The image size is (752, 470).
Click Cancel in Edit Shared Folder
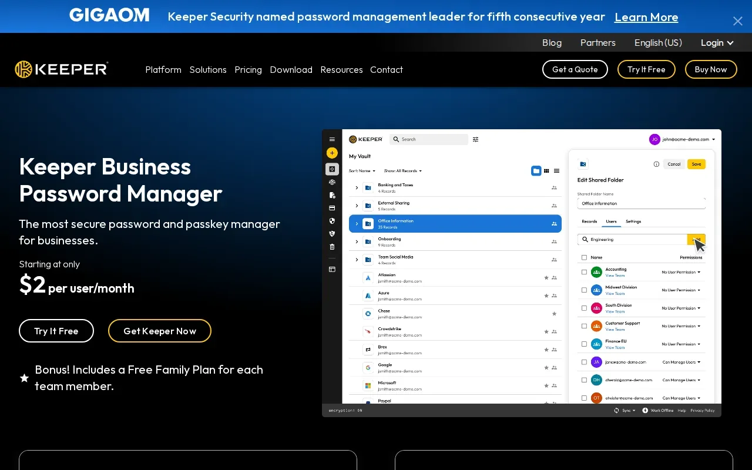674,164
